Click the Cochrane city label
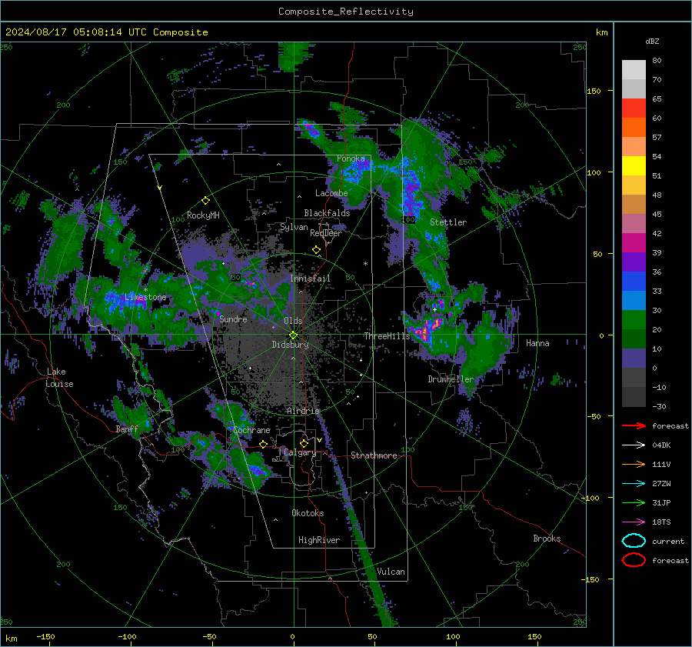Viewport: 692px width, 647px height. tap(251, 430)
